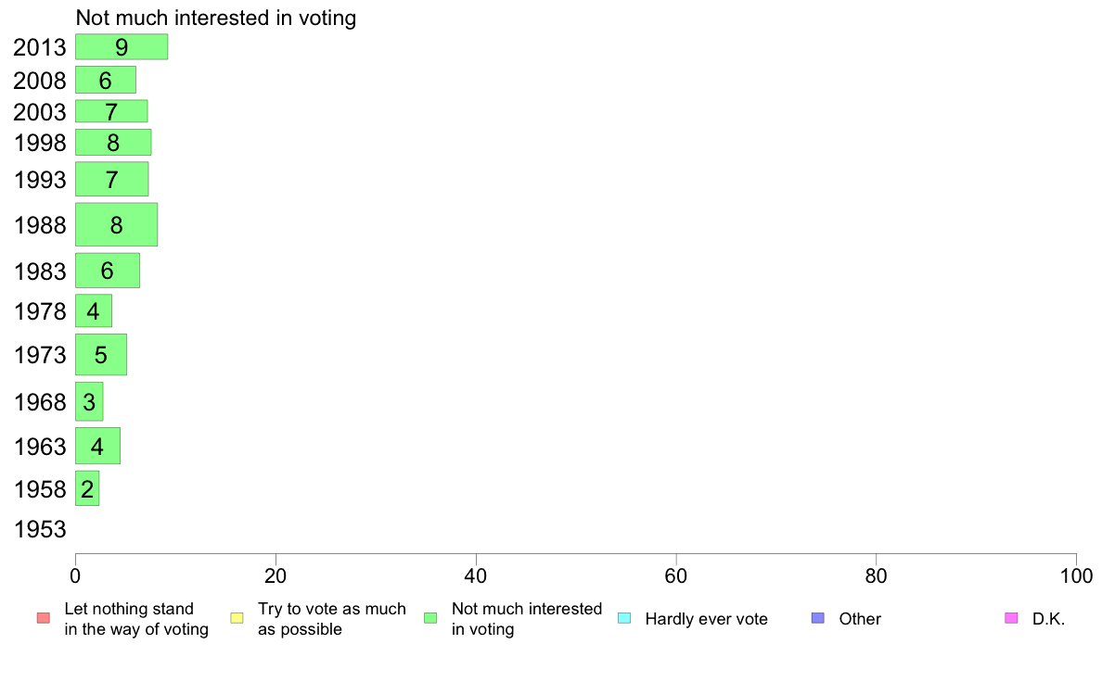The image size is (1102, 682).
Task: Click the yellow 'Try to vote' legend swatch
Action: [237, 618]
